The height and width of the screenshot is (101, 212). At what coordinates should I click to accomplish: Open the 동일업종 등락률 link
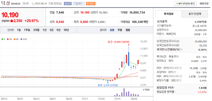coord(166,92)
